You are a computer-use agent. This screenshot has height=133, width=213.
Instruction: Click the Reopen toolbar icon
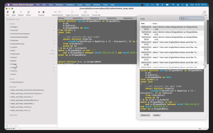[x=21, y=12]
